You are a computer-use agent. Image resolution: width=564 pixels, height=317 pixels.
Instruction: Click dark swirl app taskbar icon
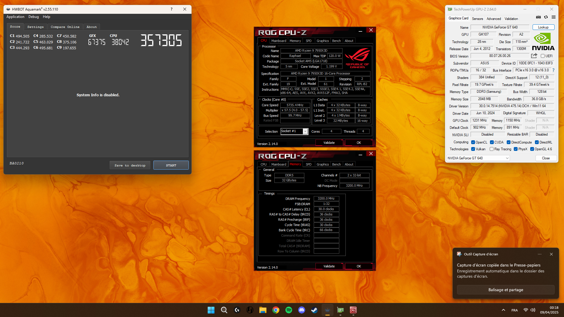tap(250, 310)
